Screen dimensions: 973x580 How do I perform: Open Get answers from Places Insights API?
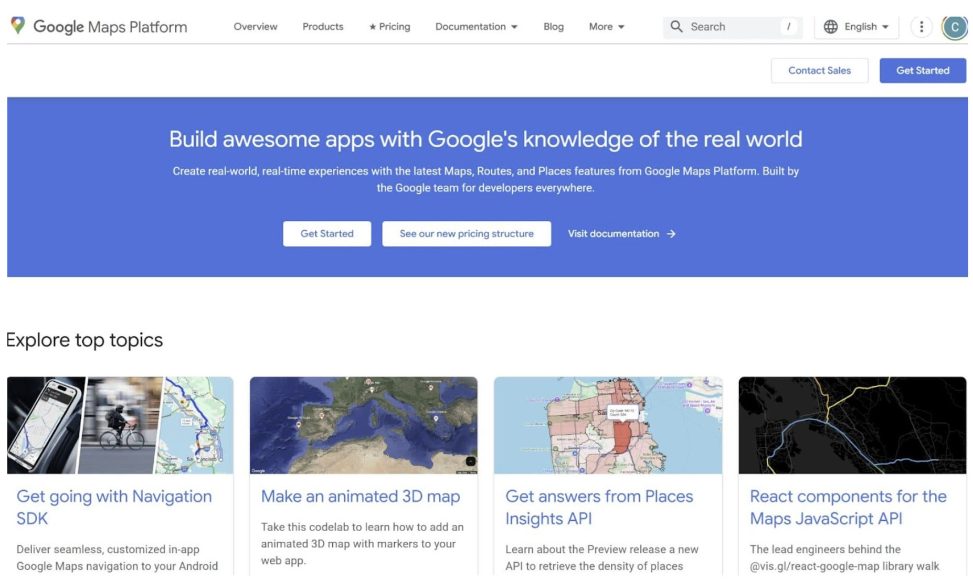click(x=599, y=507)
